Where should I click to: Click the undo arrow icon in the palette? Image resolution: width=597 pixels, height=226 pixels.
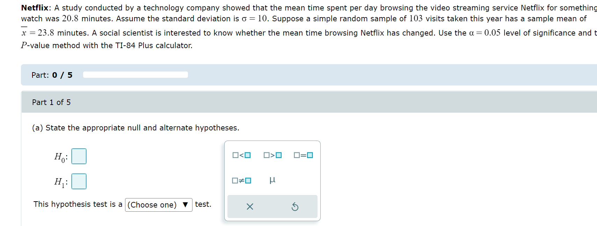coord(295,206)
